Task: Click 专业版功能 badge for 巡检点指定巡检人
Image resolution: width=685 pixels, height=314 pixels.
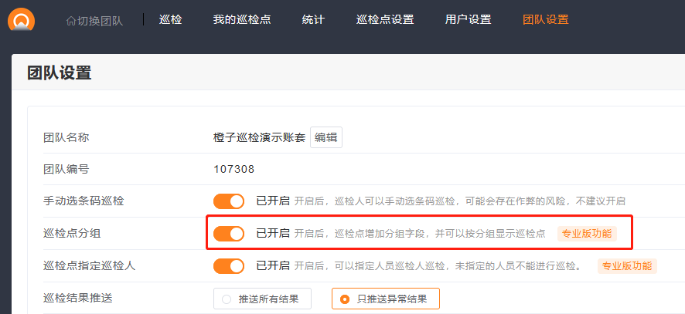Action: click(627, 266)
